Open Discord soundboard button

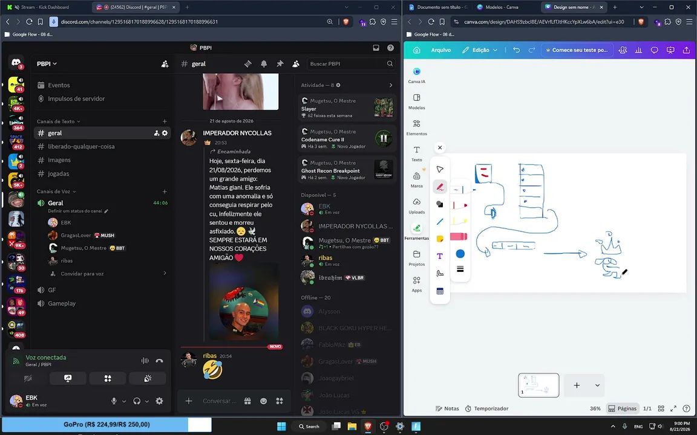(148, 378)
